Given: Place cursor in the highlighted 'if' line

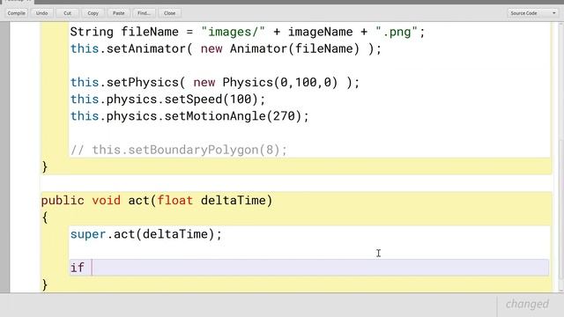Looking at the screenshot, I should pos(309,268).
